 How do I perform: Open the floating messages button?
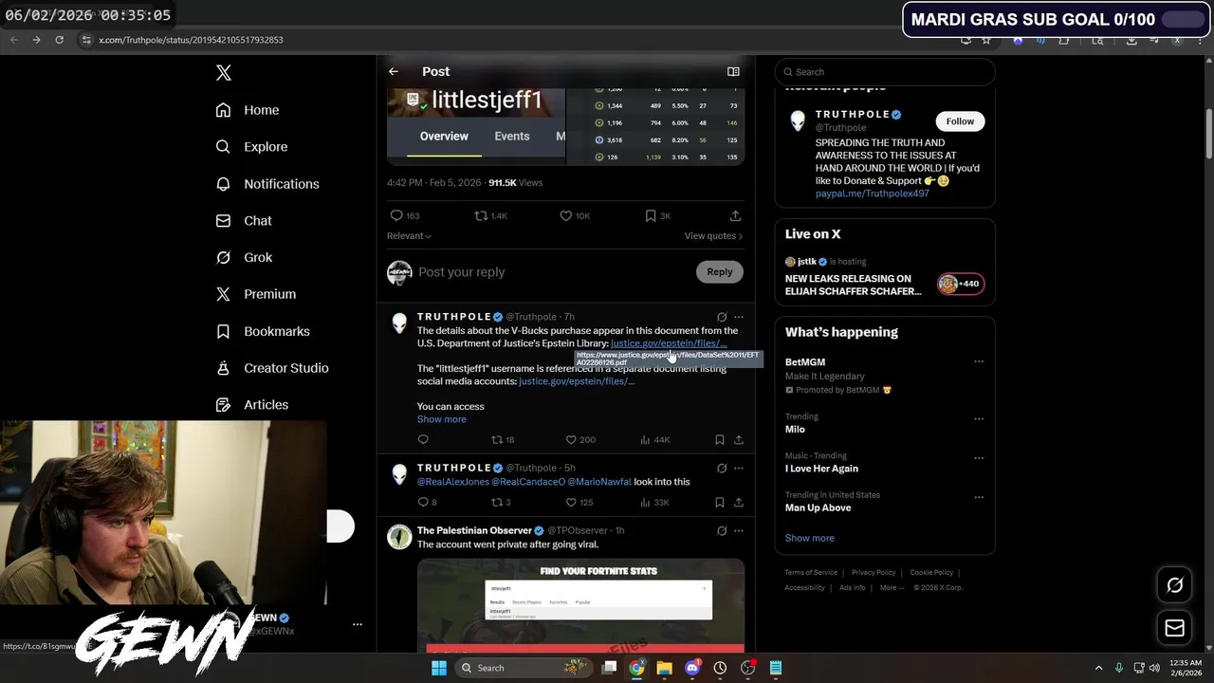[1174, 628]
